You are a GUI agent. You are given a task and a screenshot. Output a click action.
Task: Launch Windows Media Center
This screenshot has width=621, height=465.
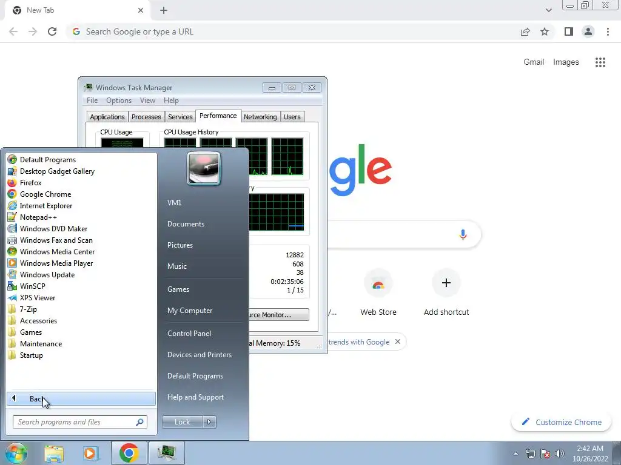coord(51,251)
